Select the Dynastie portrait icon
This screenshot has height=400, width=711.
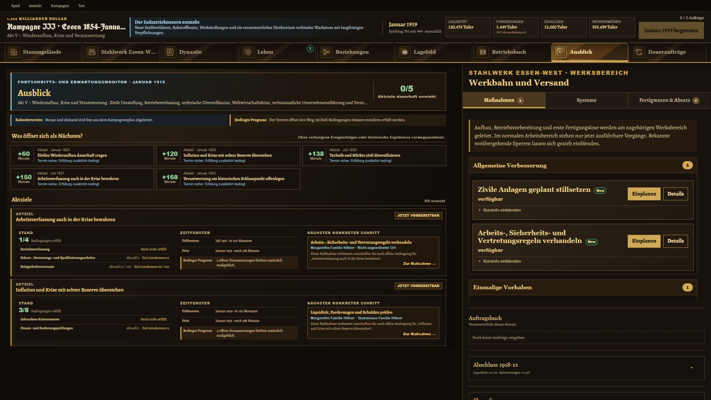coord(170,52)
